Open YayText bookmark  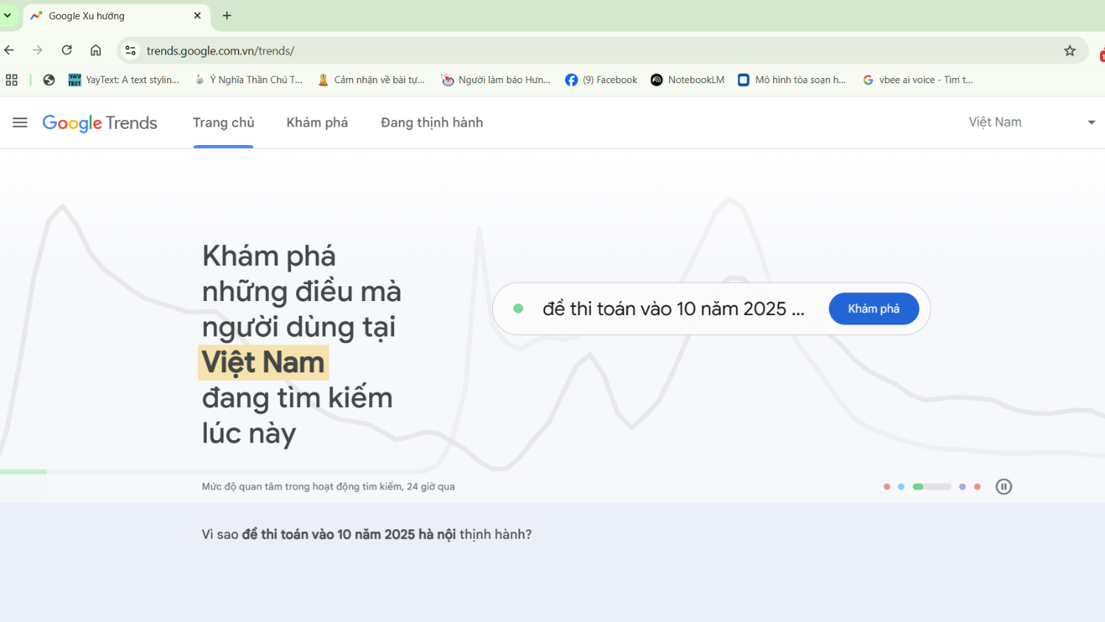pyautogui.click(x=124, y=79)
